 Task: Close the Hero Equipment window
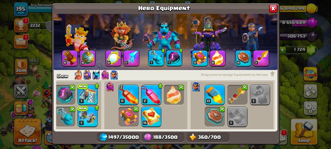(273, 8)
